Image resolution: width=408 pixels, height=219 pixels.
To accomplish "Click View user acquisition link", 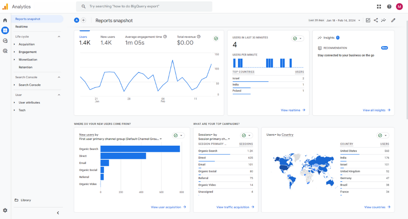I will pyautogui.click(x=169, y=207).
